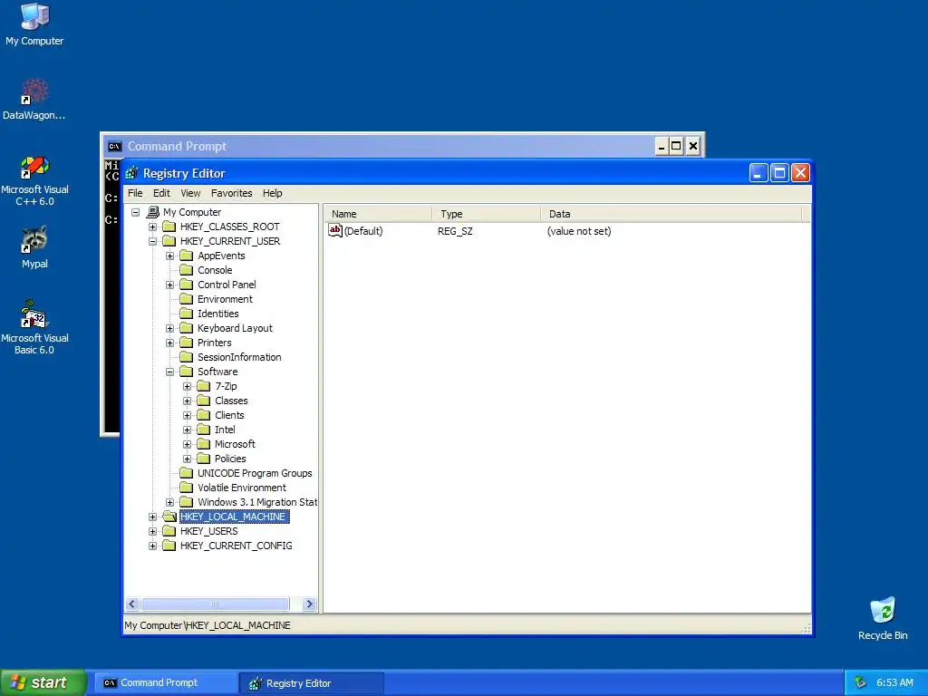Click the Identities folder icon
Screen dimensions: 928x696
187,314
